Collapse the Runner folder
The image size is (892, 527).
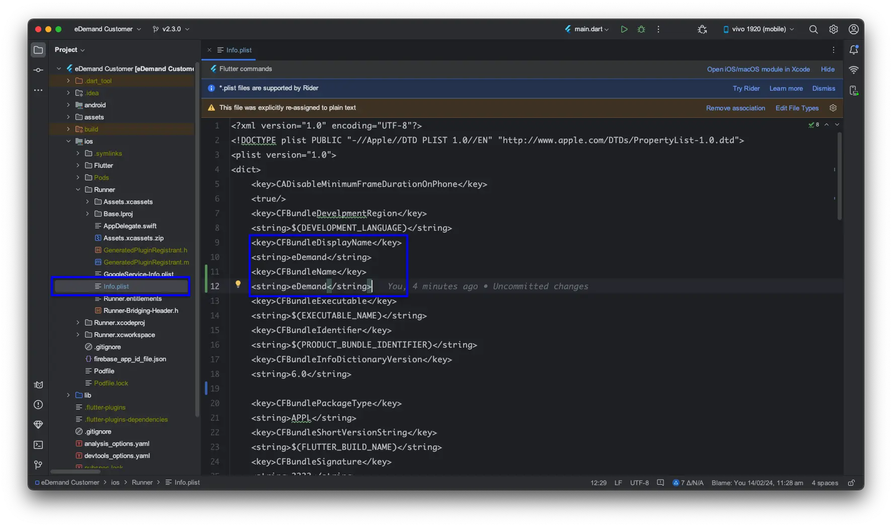(x=78, y=189)
